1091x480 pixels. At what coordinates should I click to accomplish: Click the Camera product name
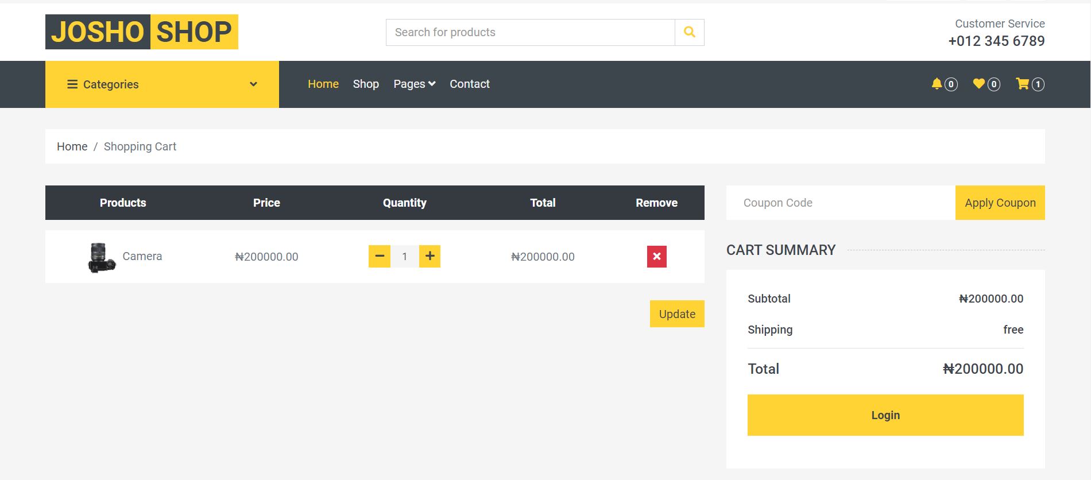point(142,256)
